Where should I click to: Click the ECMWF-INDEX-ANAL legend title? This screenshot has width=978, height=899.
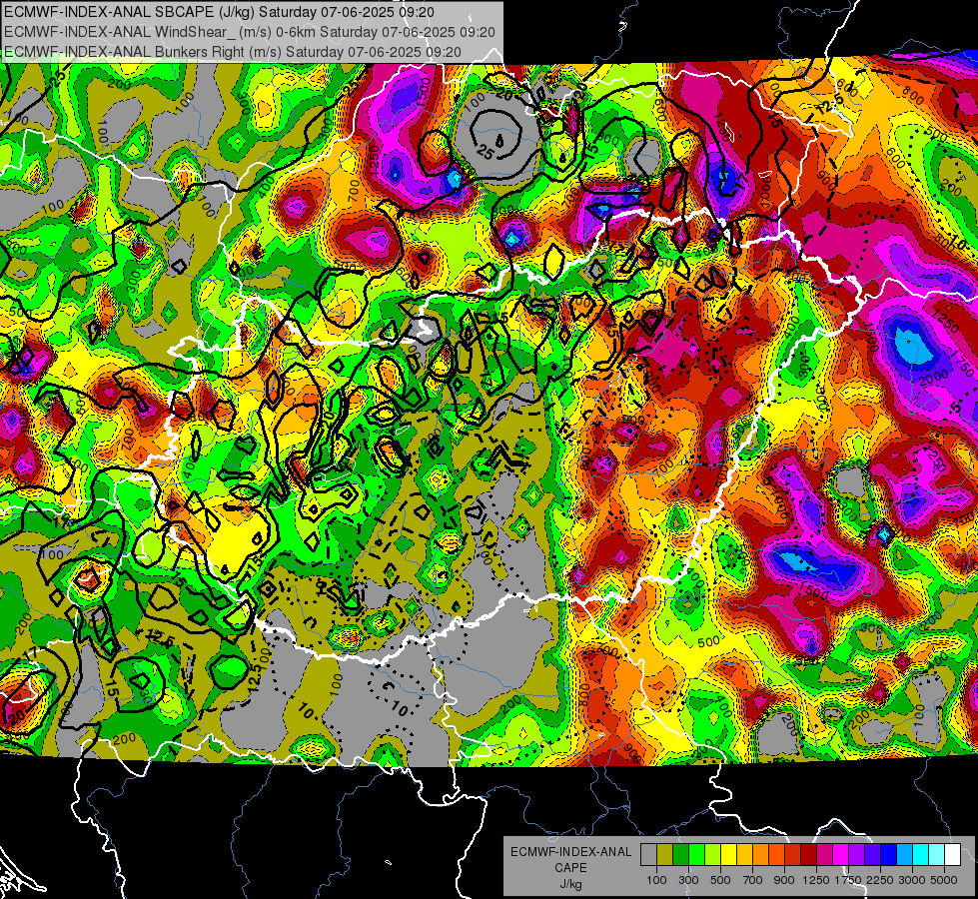tap(570, 852)
